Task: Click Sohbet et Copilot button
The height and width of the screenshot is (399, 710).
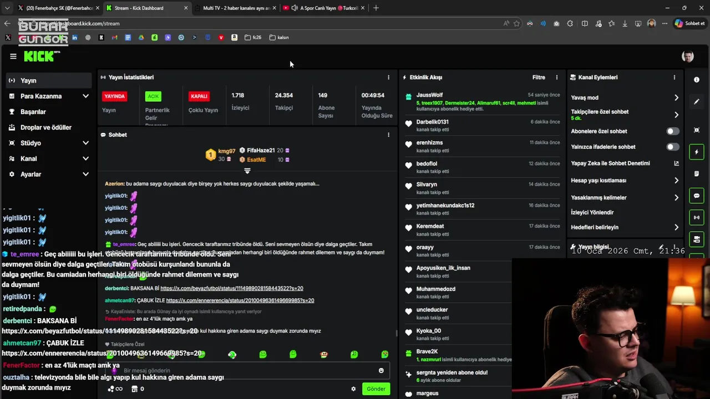Action: pyautogui.click(x=689, y=23)
